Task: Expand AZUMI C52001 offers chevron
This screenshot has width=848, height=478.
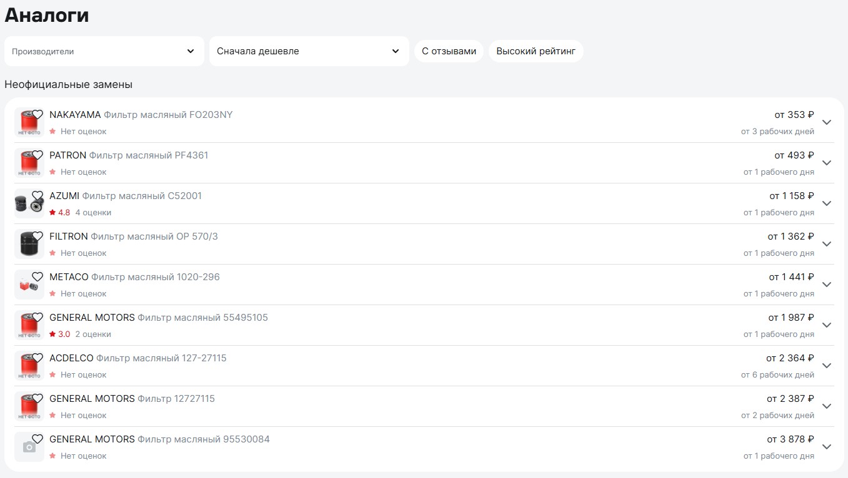Action: (827, 203)
